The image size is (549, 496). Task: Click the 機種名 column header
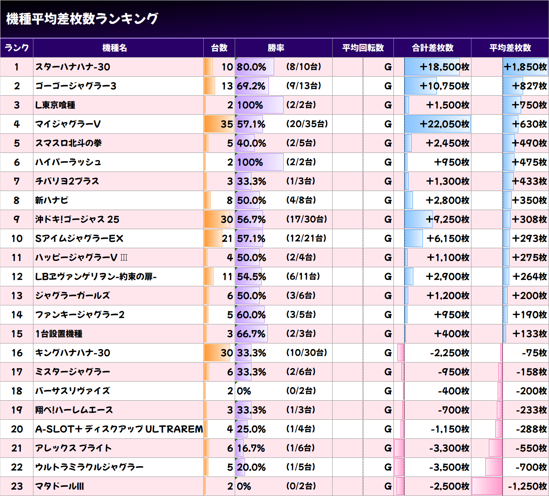point(118,48)
